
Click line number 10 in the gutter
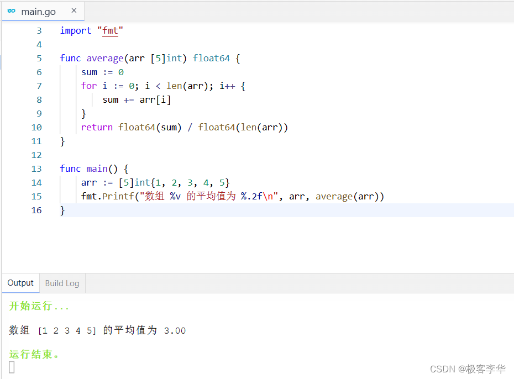(x=36, y=128)
